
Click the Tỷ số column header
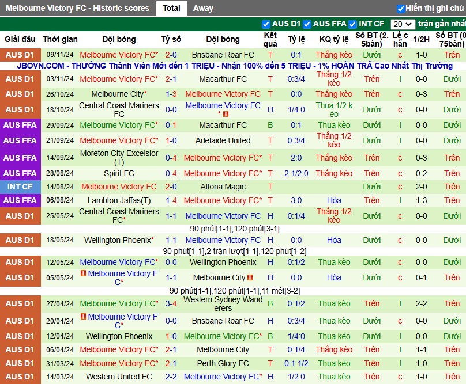pyautogui.click(x=171, y=39)
